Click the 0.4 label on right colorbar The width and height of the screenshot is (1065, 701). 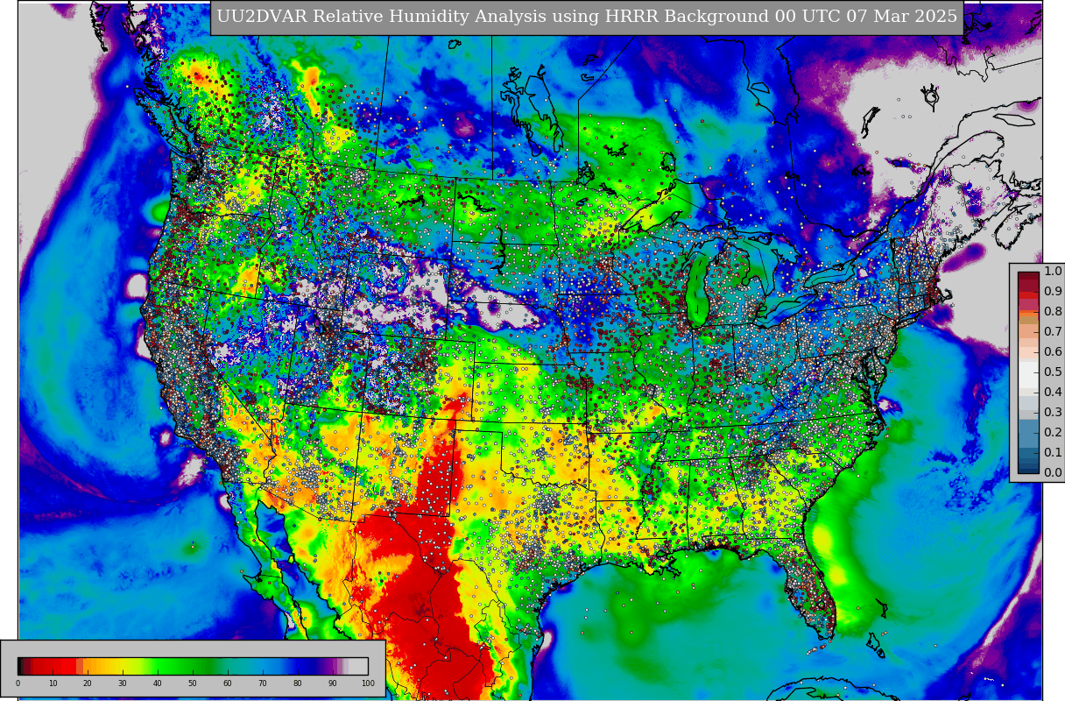1053,393
